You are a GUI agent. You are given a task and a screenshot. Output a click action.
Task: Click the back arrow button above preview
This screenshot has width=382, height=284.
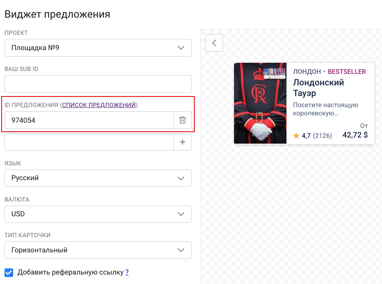(x=214, y=43)
